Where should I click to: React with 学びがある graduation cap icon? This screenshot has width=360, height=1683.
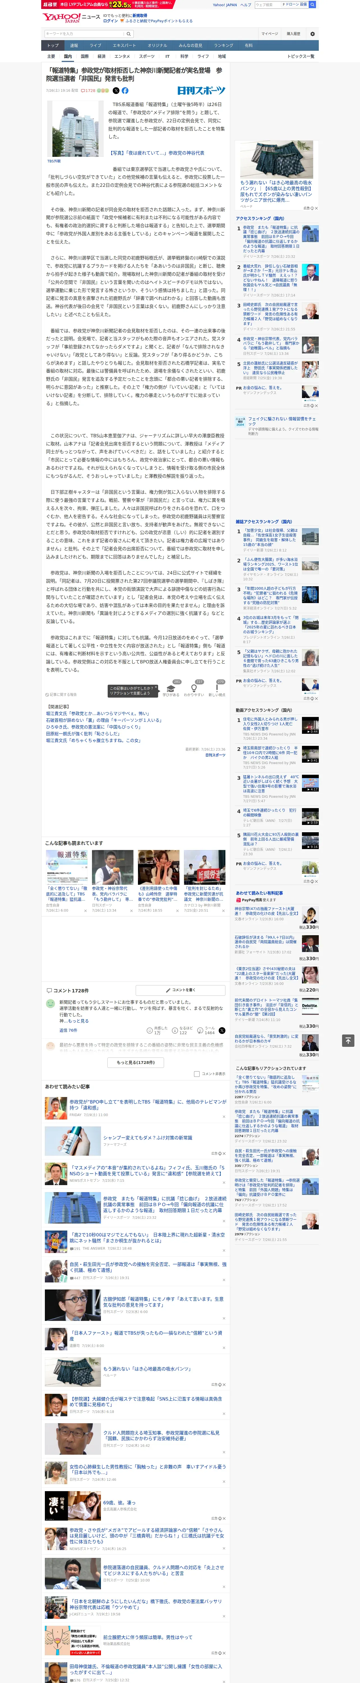point(171,688)
